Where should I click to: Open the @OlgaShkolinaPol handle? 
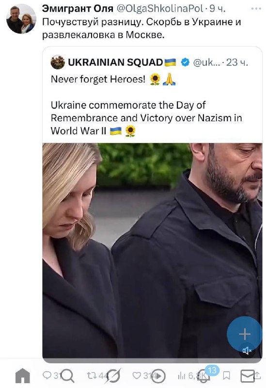160,9
